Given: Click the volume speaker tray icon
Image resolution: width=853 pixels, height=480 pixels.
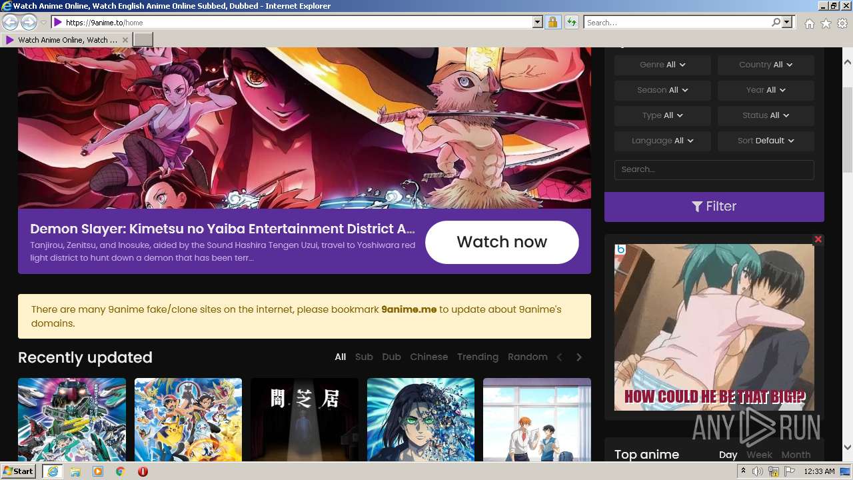Looking at the screenshot, I should pyautogui.click(x=758, y=471).
